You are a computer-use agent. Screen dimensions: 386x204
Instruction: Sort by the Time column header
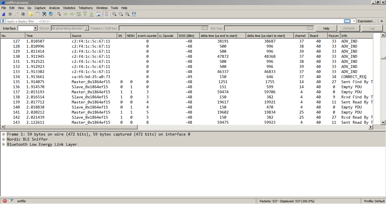48,36
